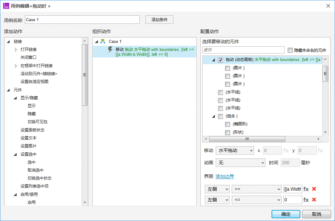Screen dimensions: 335x221
Task: Confirm with the 确定 button
Action: 286,214
